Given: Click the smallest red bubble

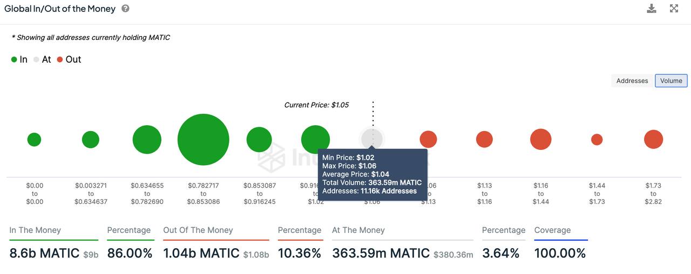Looking at the screenshot, I should tap(597, 139).
